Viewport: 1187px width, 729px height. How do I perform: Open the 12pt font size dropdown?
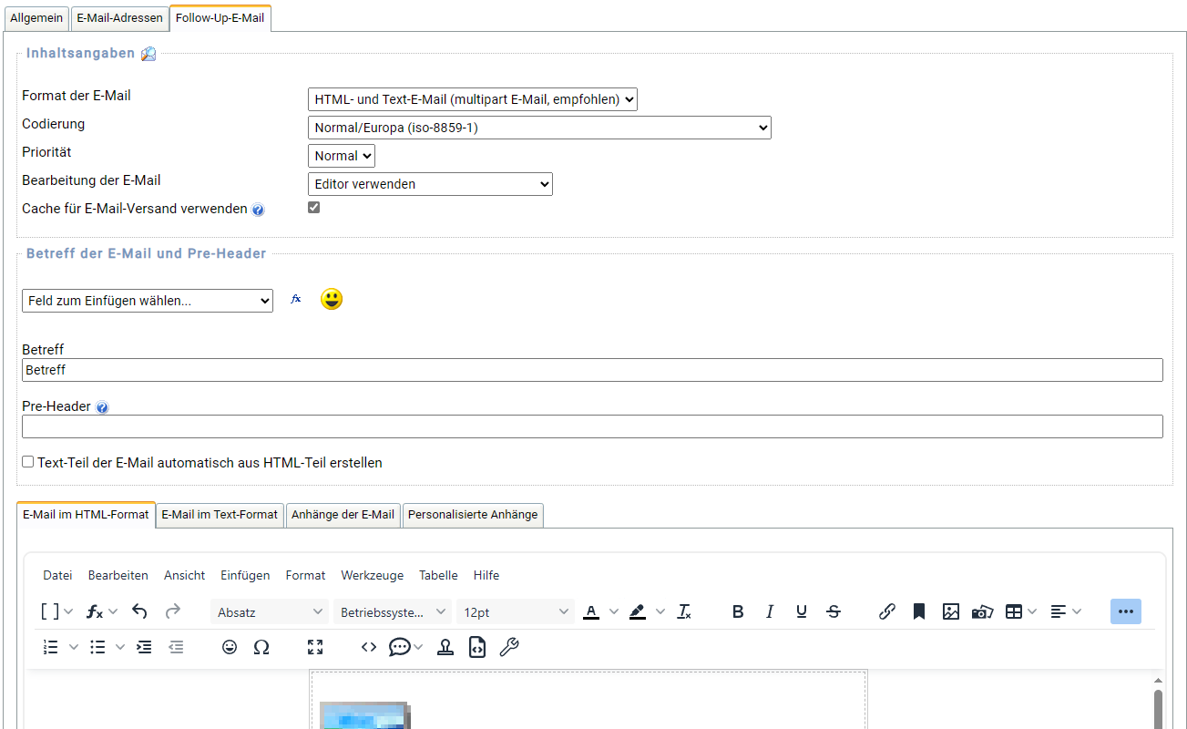pyautogui.click(x=515, y=612)
